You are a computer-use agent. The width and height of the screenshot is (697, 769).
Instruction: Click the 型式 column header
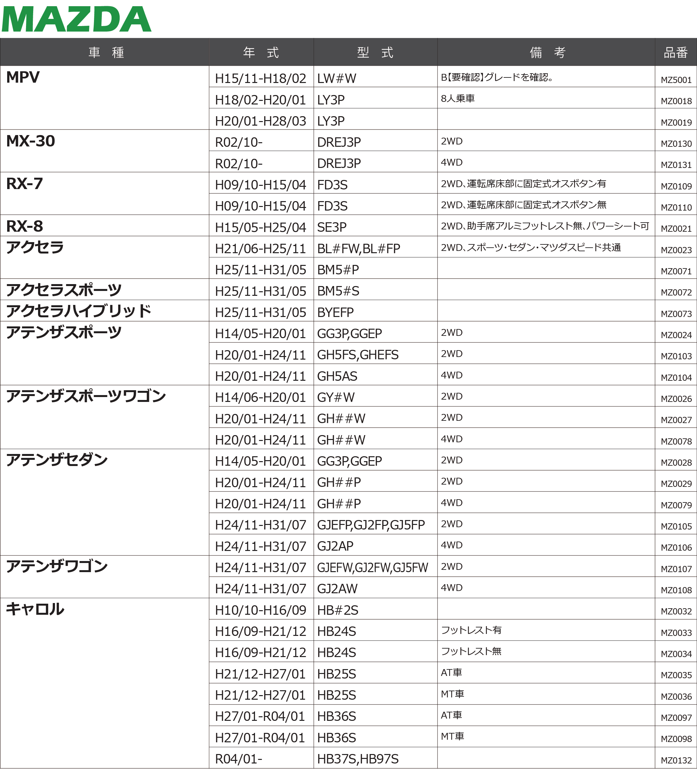point(375,52)
